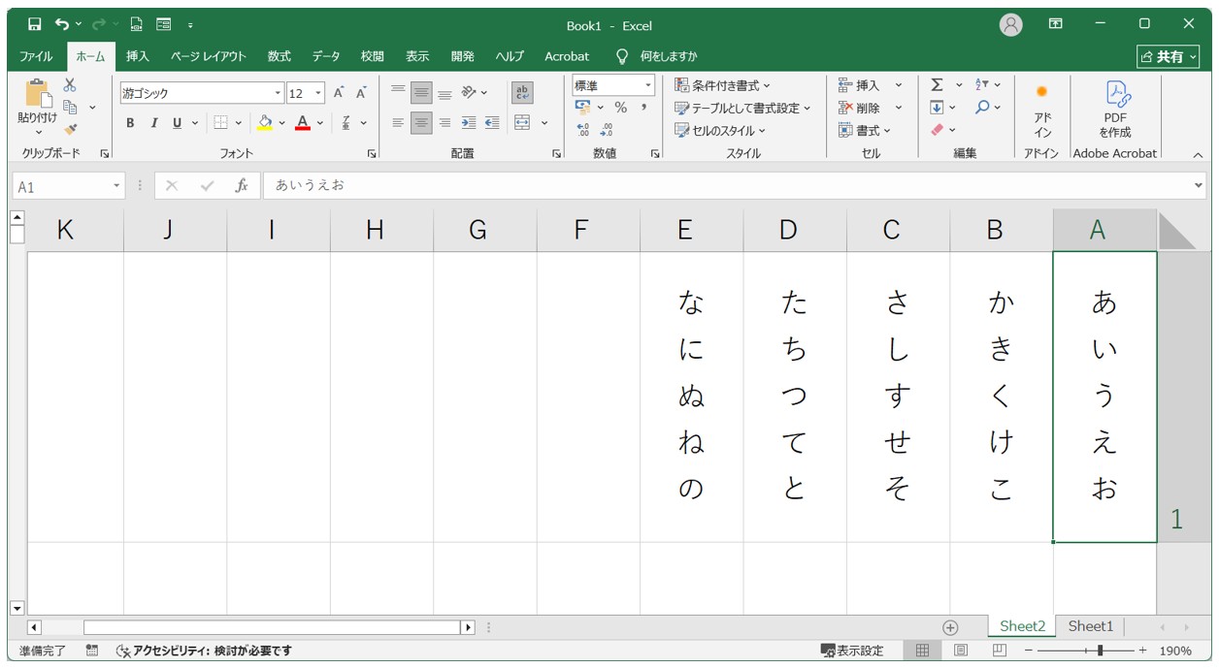Screen dimensions: 1219x668
Task: Select column header E
Action: point(685,230)
